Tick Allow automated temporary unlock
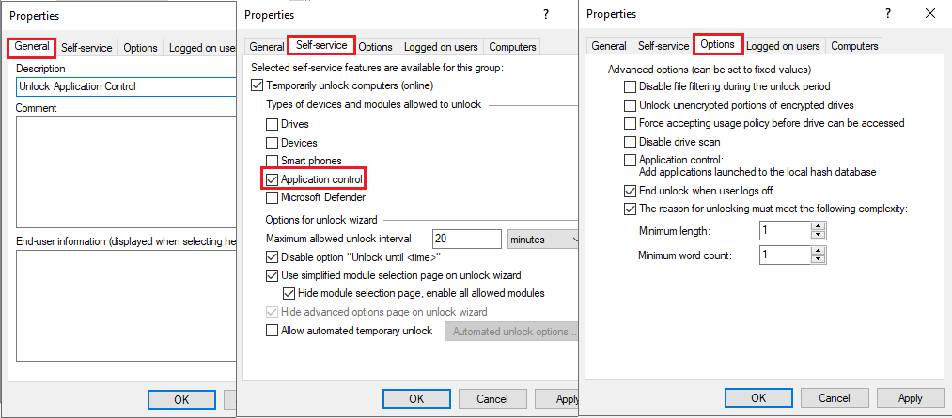Image resolution: width=952 pixels, height=418 pixels. [273, 331]
